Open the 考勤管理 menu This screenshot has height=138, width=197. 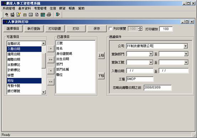coord(40,9)
